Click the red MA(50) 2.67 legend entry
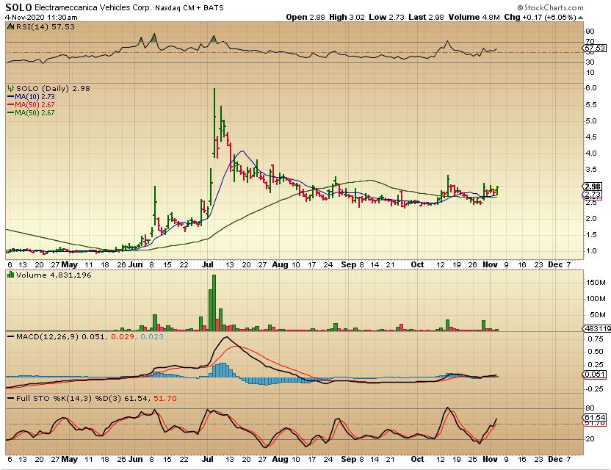The height and width of the screenshot is (470, 611). click(31, 104)
